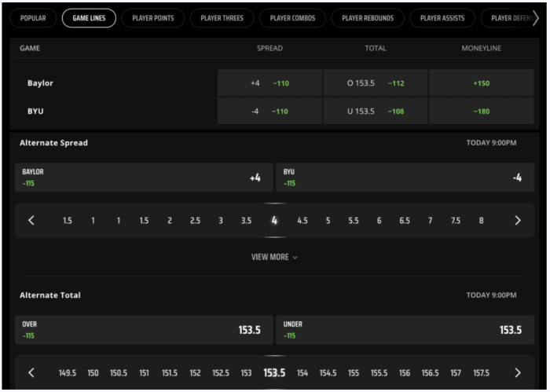Image resolution: width=550 pixels, height=392 pixels.
Task: Select the Game Lines tab
Action: point(89,18)
